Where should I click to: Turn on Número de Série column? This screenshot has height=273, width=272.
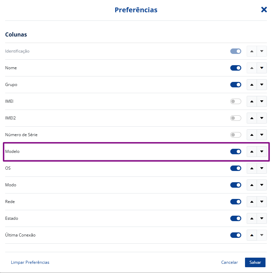click(x=235, y=135)
